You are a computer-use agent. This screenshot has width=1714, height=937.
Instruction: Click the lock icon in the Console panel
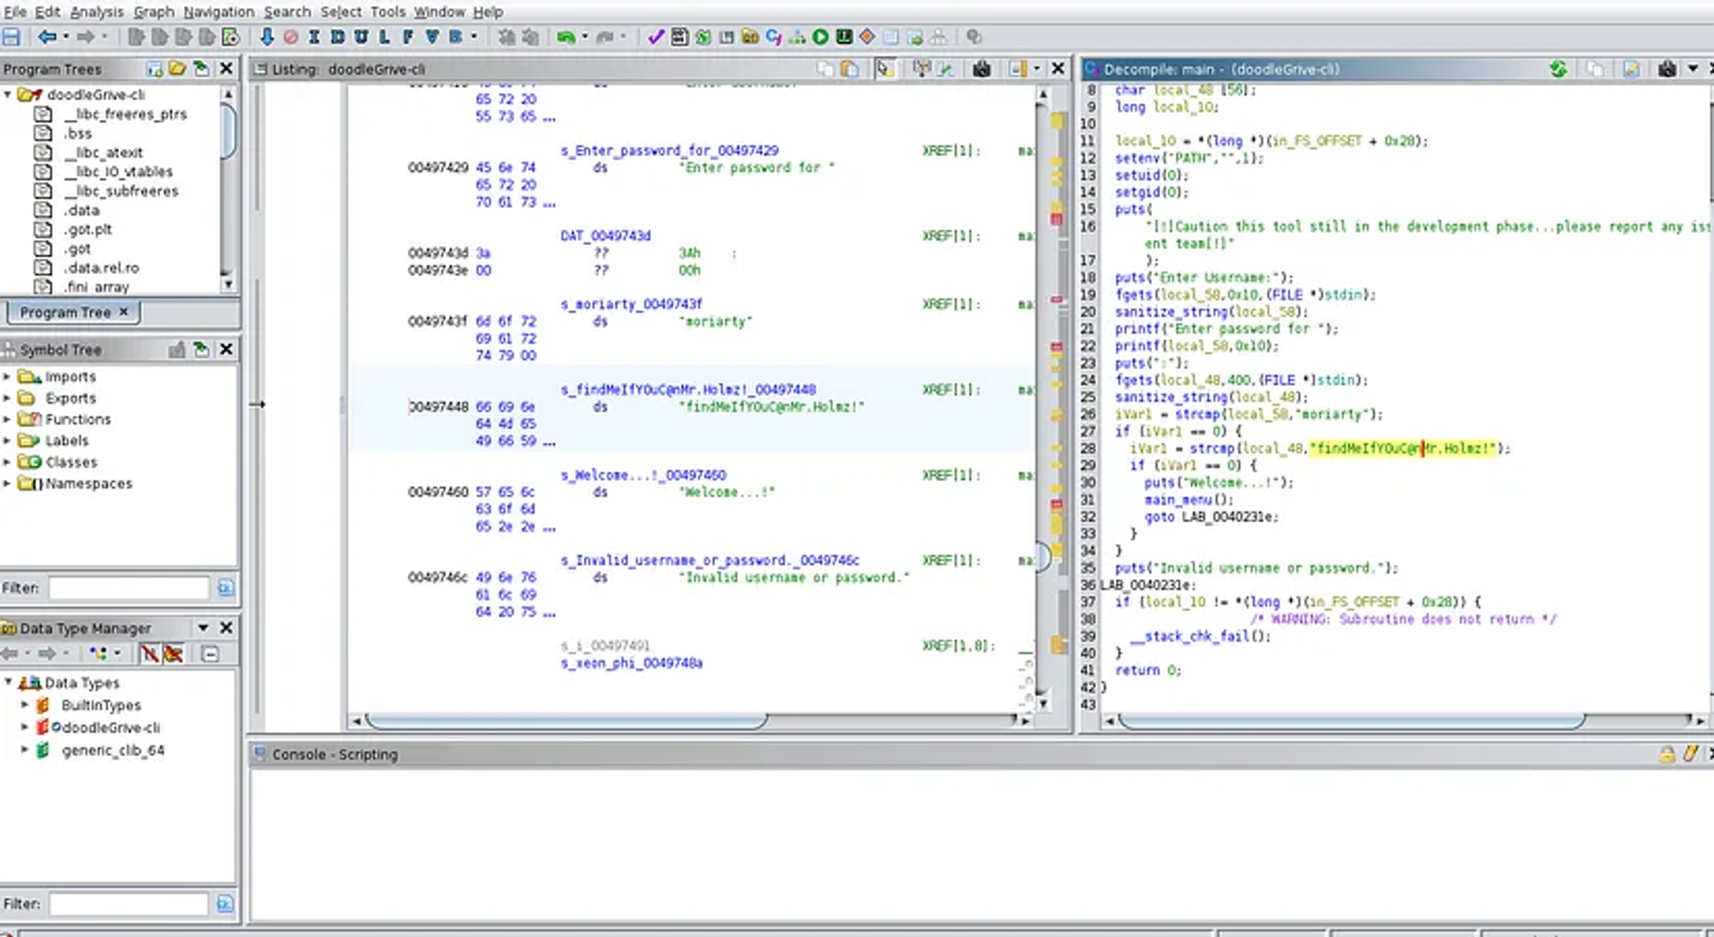pos(1667,755)
